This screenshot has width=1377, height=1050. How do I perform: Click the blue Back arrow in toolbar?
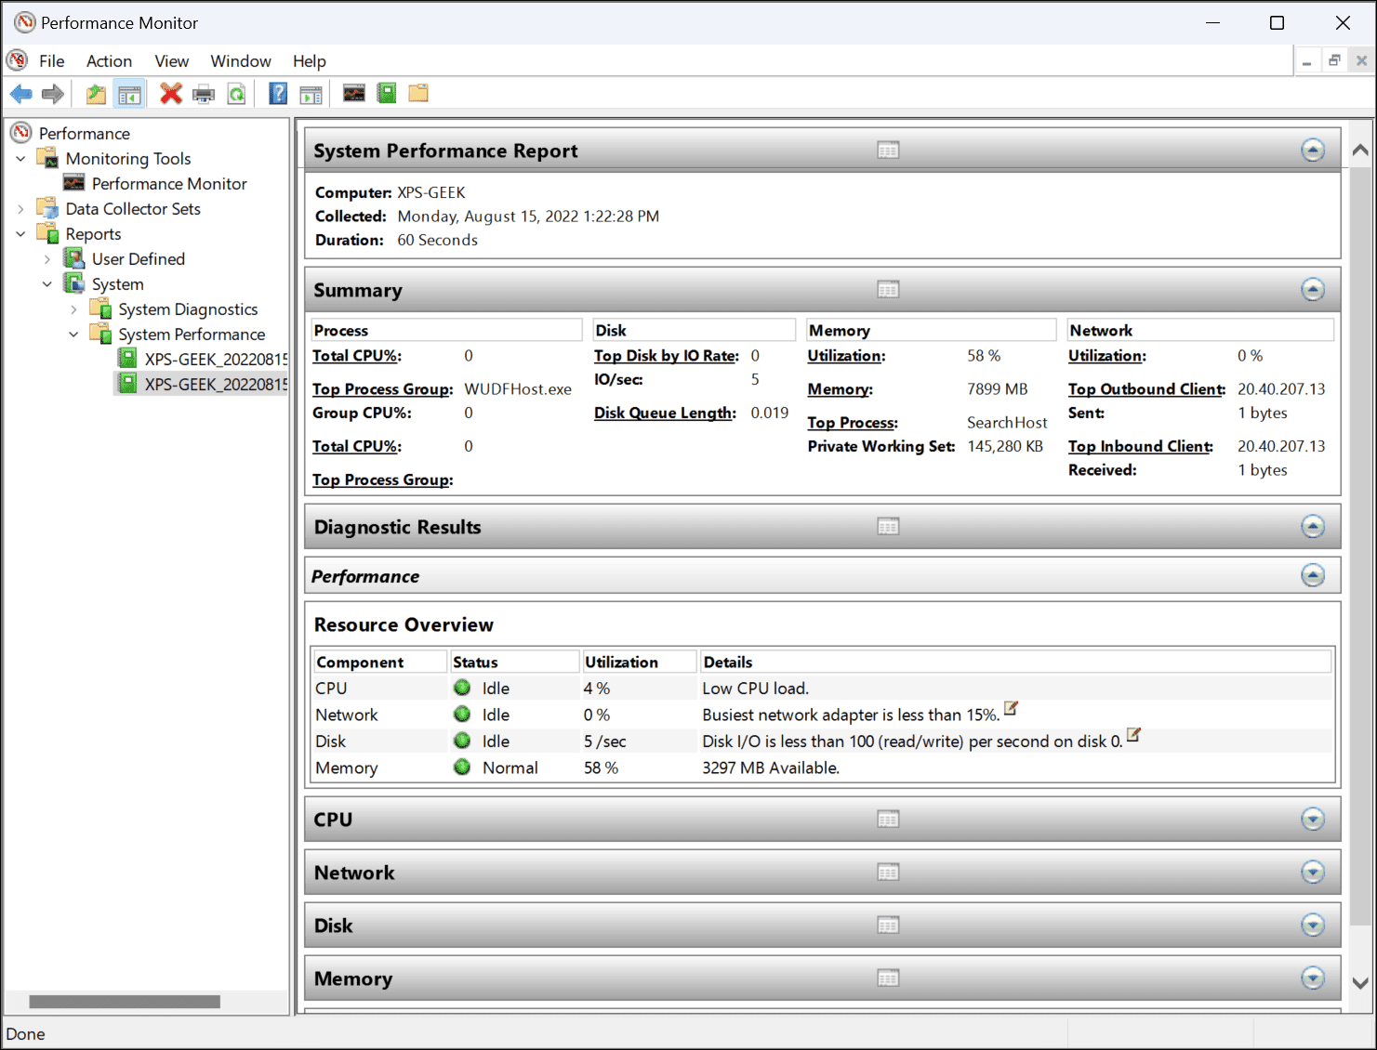[21, 94]
